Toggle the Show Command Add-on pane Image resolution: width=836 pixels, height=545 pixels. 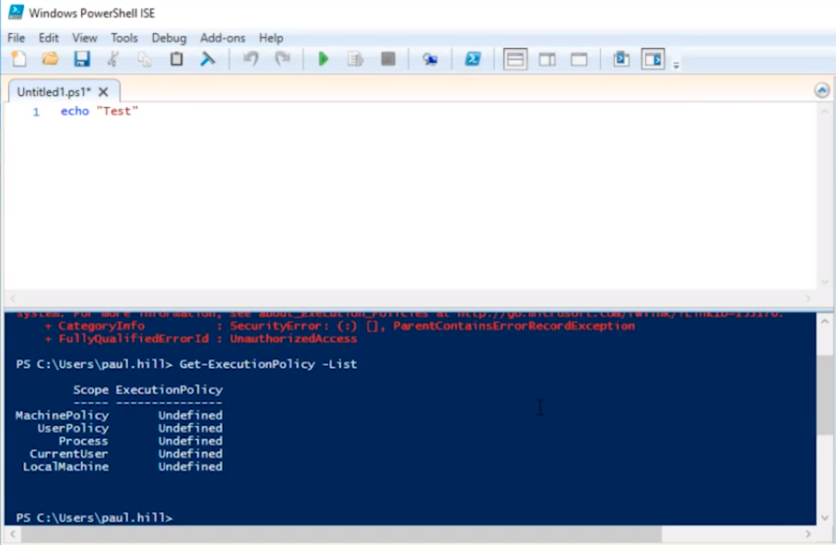pyautogui.click(x=653, y=59)
